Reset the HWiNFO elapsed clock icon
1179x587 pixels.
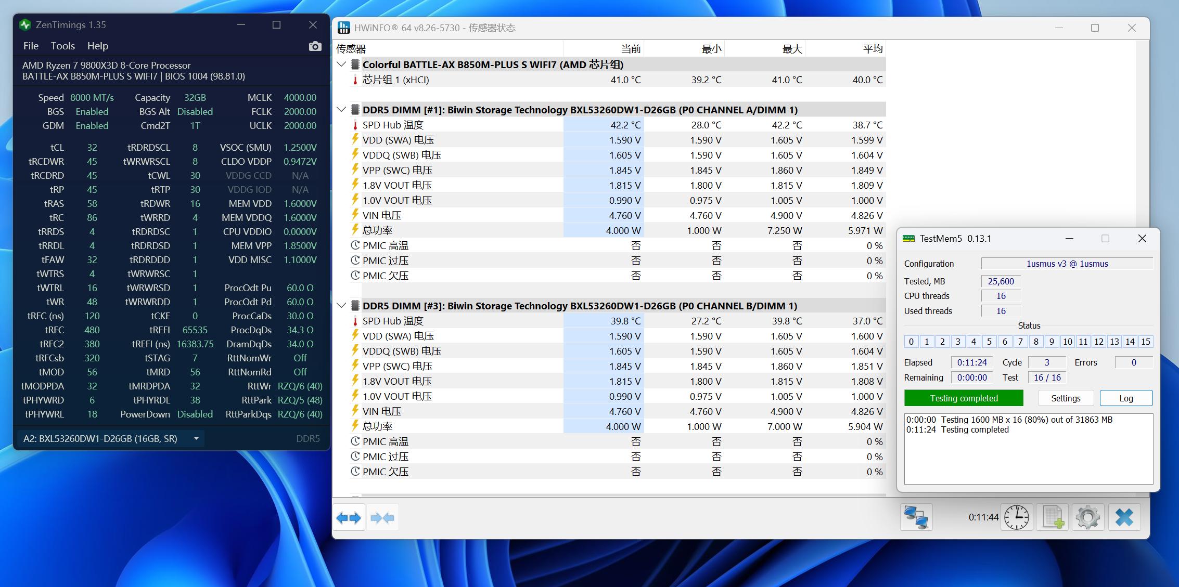pos(1016,518)
